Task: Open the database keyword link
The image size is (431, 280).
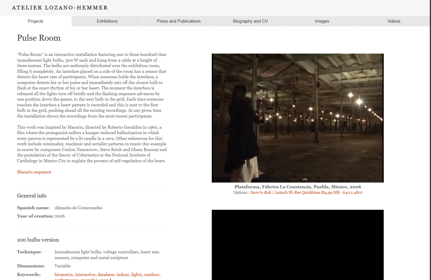Action: click(x=106, y=274)
